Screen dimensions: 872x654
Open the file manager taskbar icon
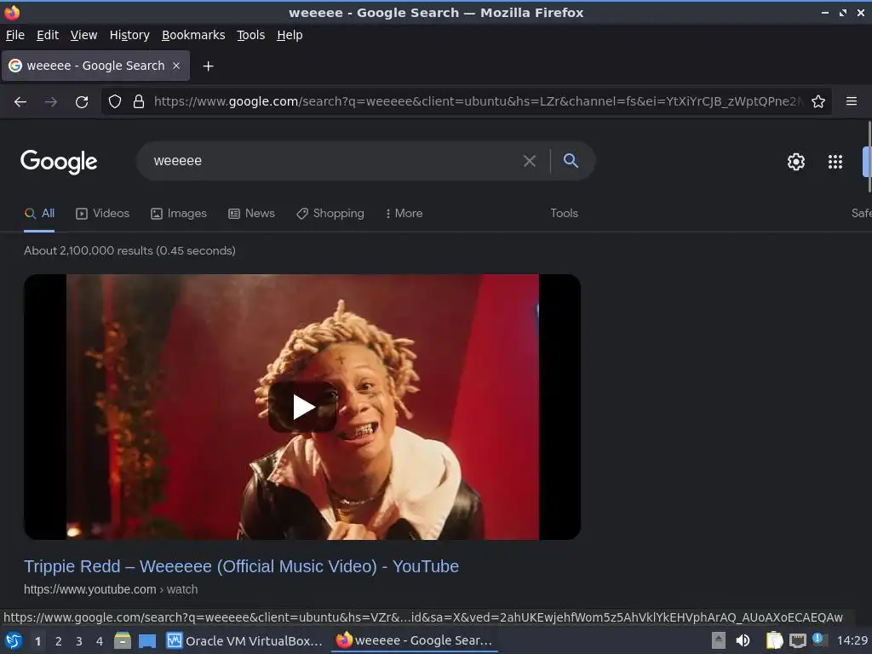pyautogui.click(x=123, y=641)
